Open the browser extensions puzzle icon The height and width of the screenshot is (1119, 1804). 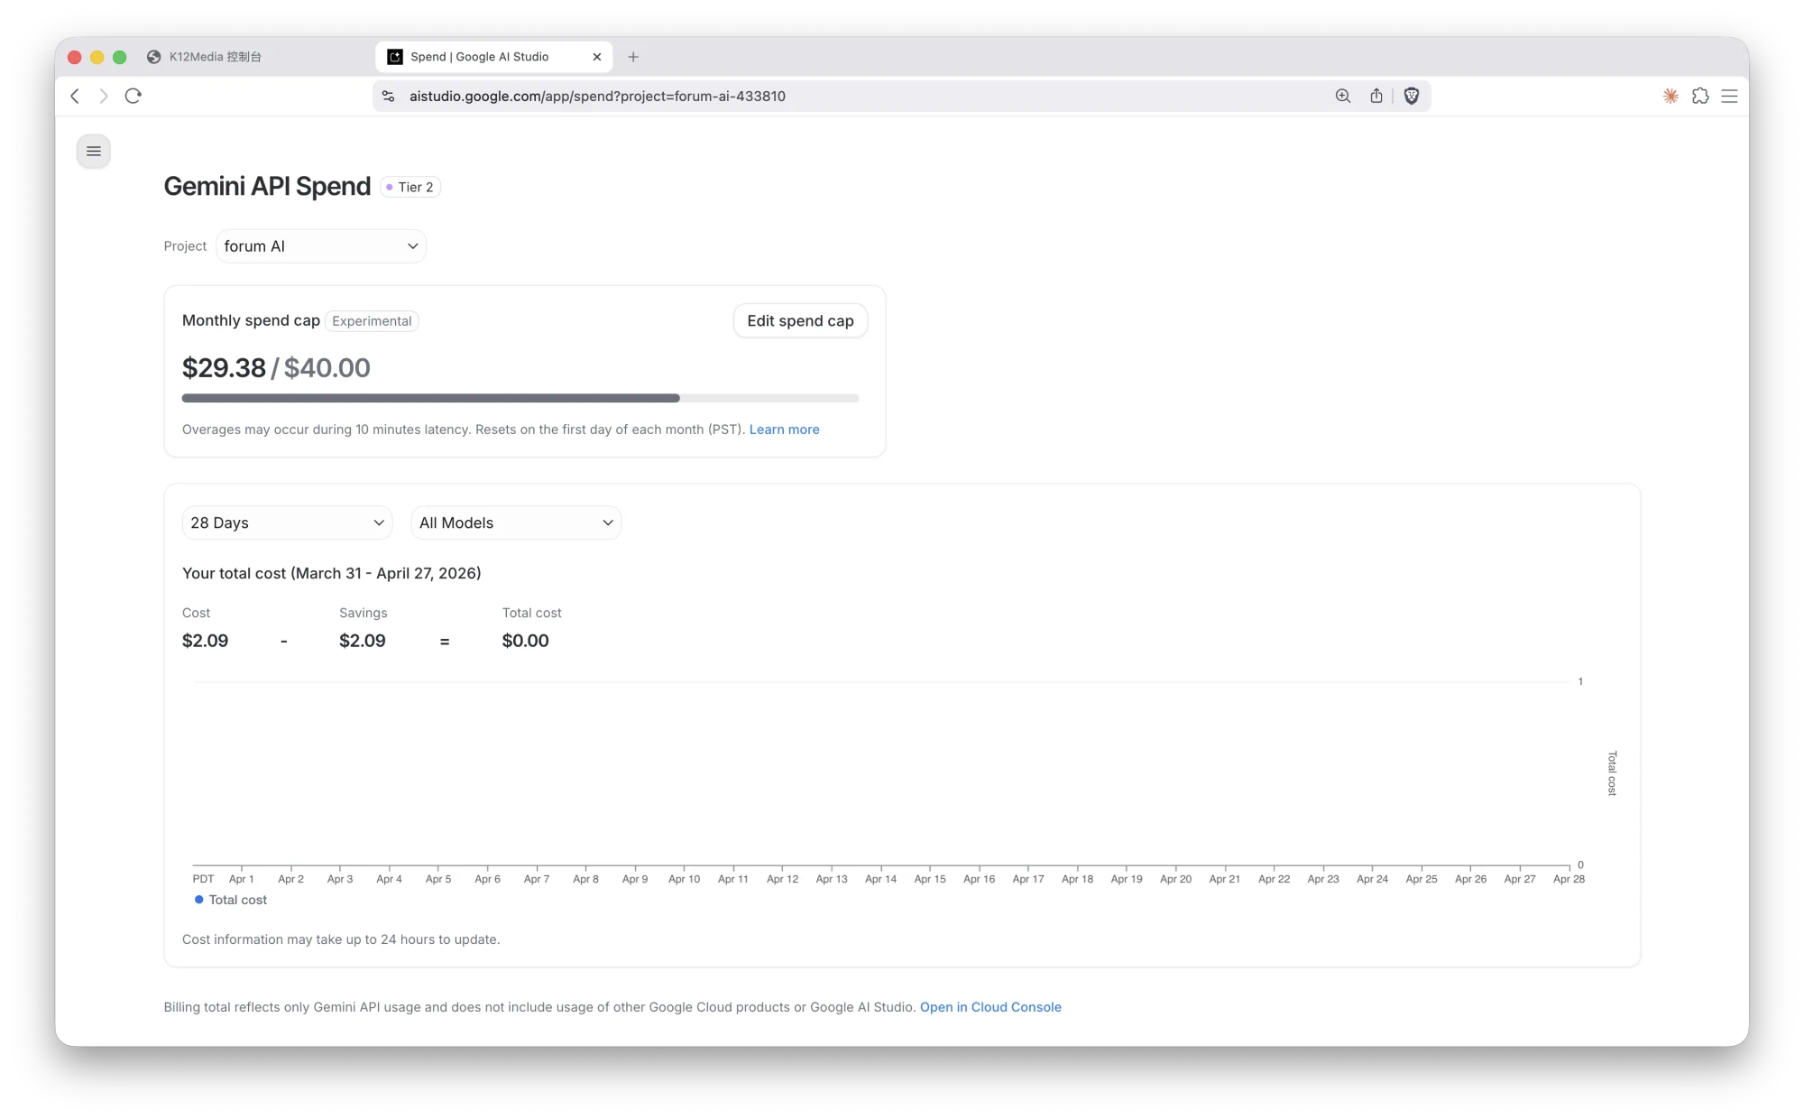pyautogui.click(x=1700, y=96)
